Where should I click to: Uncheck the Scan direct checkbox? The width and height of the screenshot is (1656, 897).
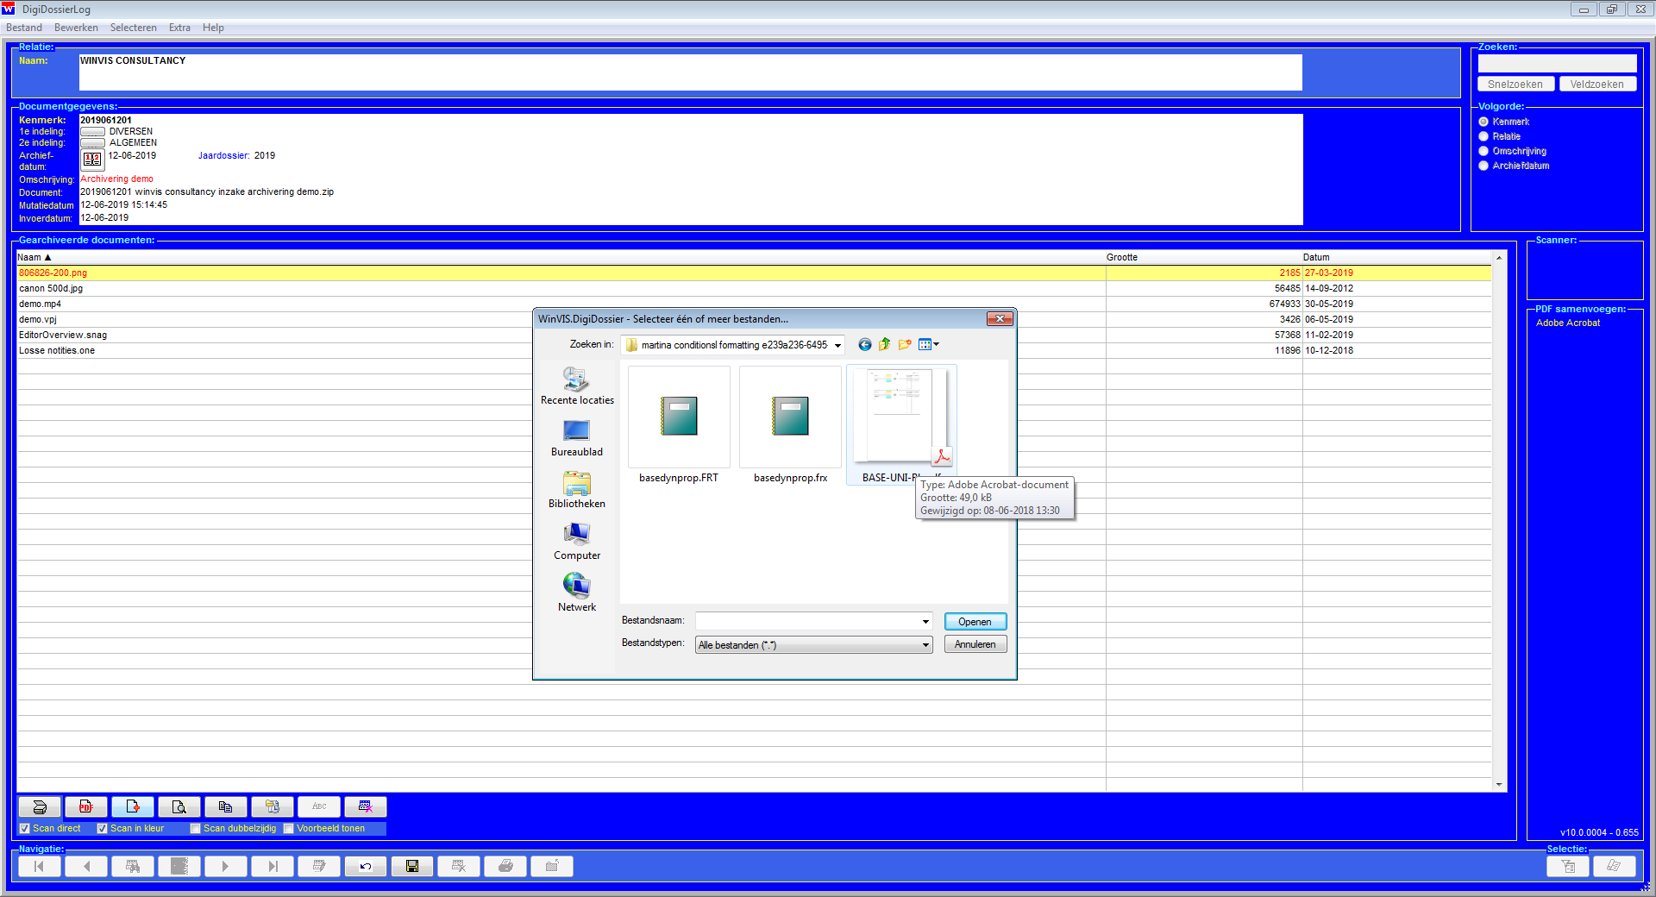25,829
